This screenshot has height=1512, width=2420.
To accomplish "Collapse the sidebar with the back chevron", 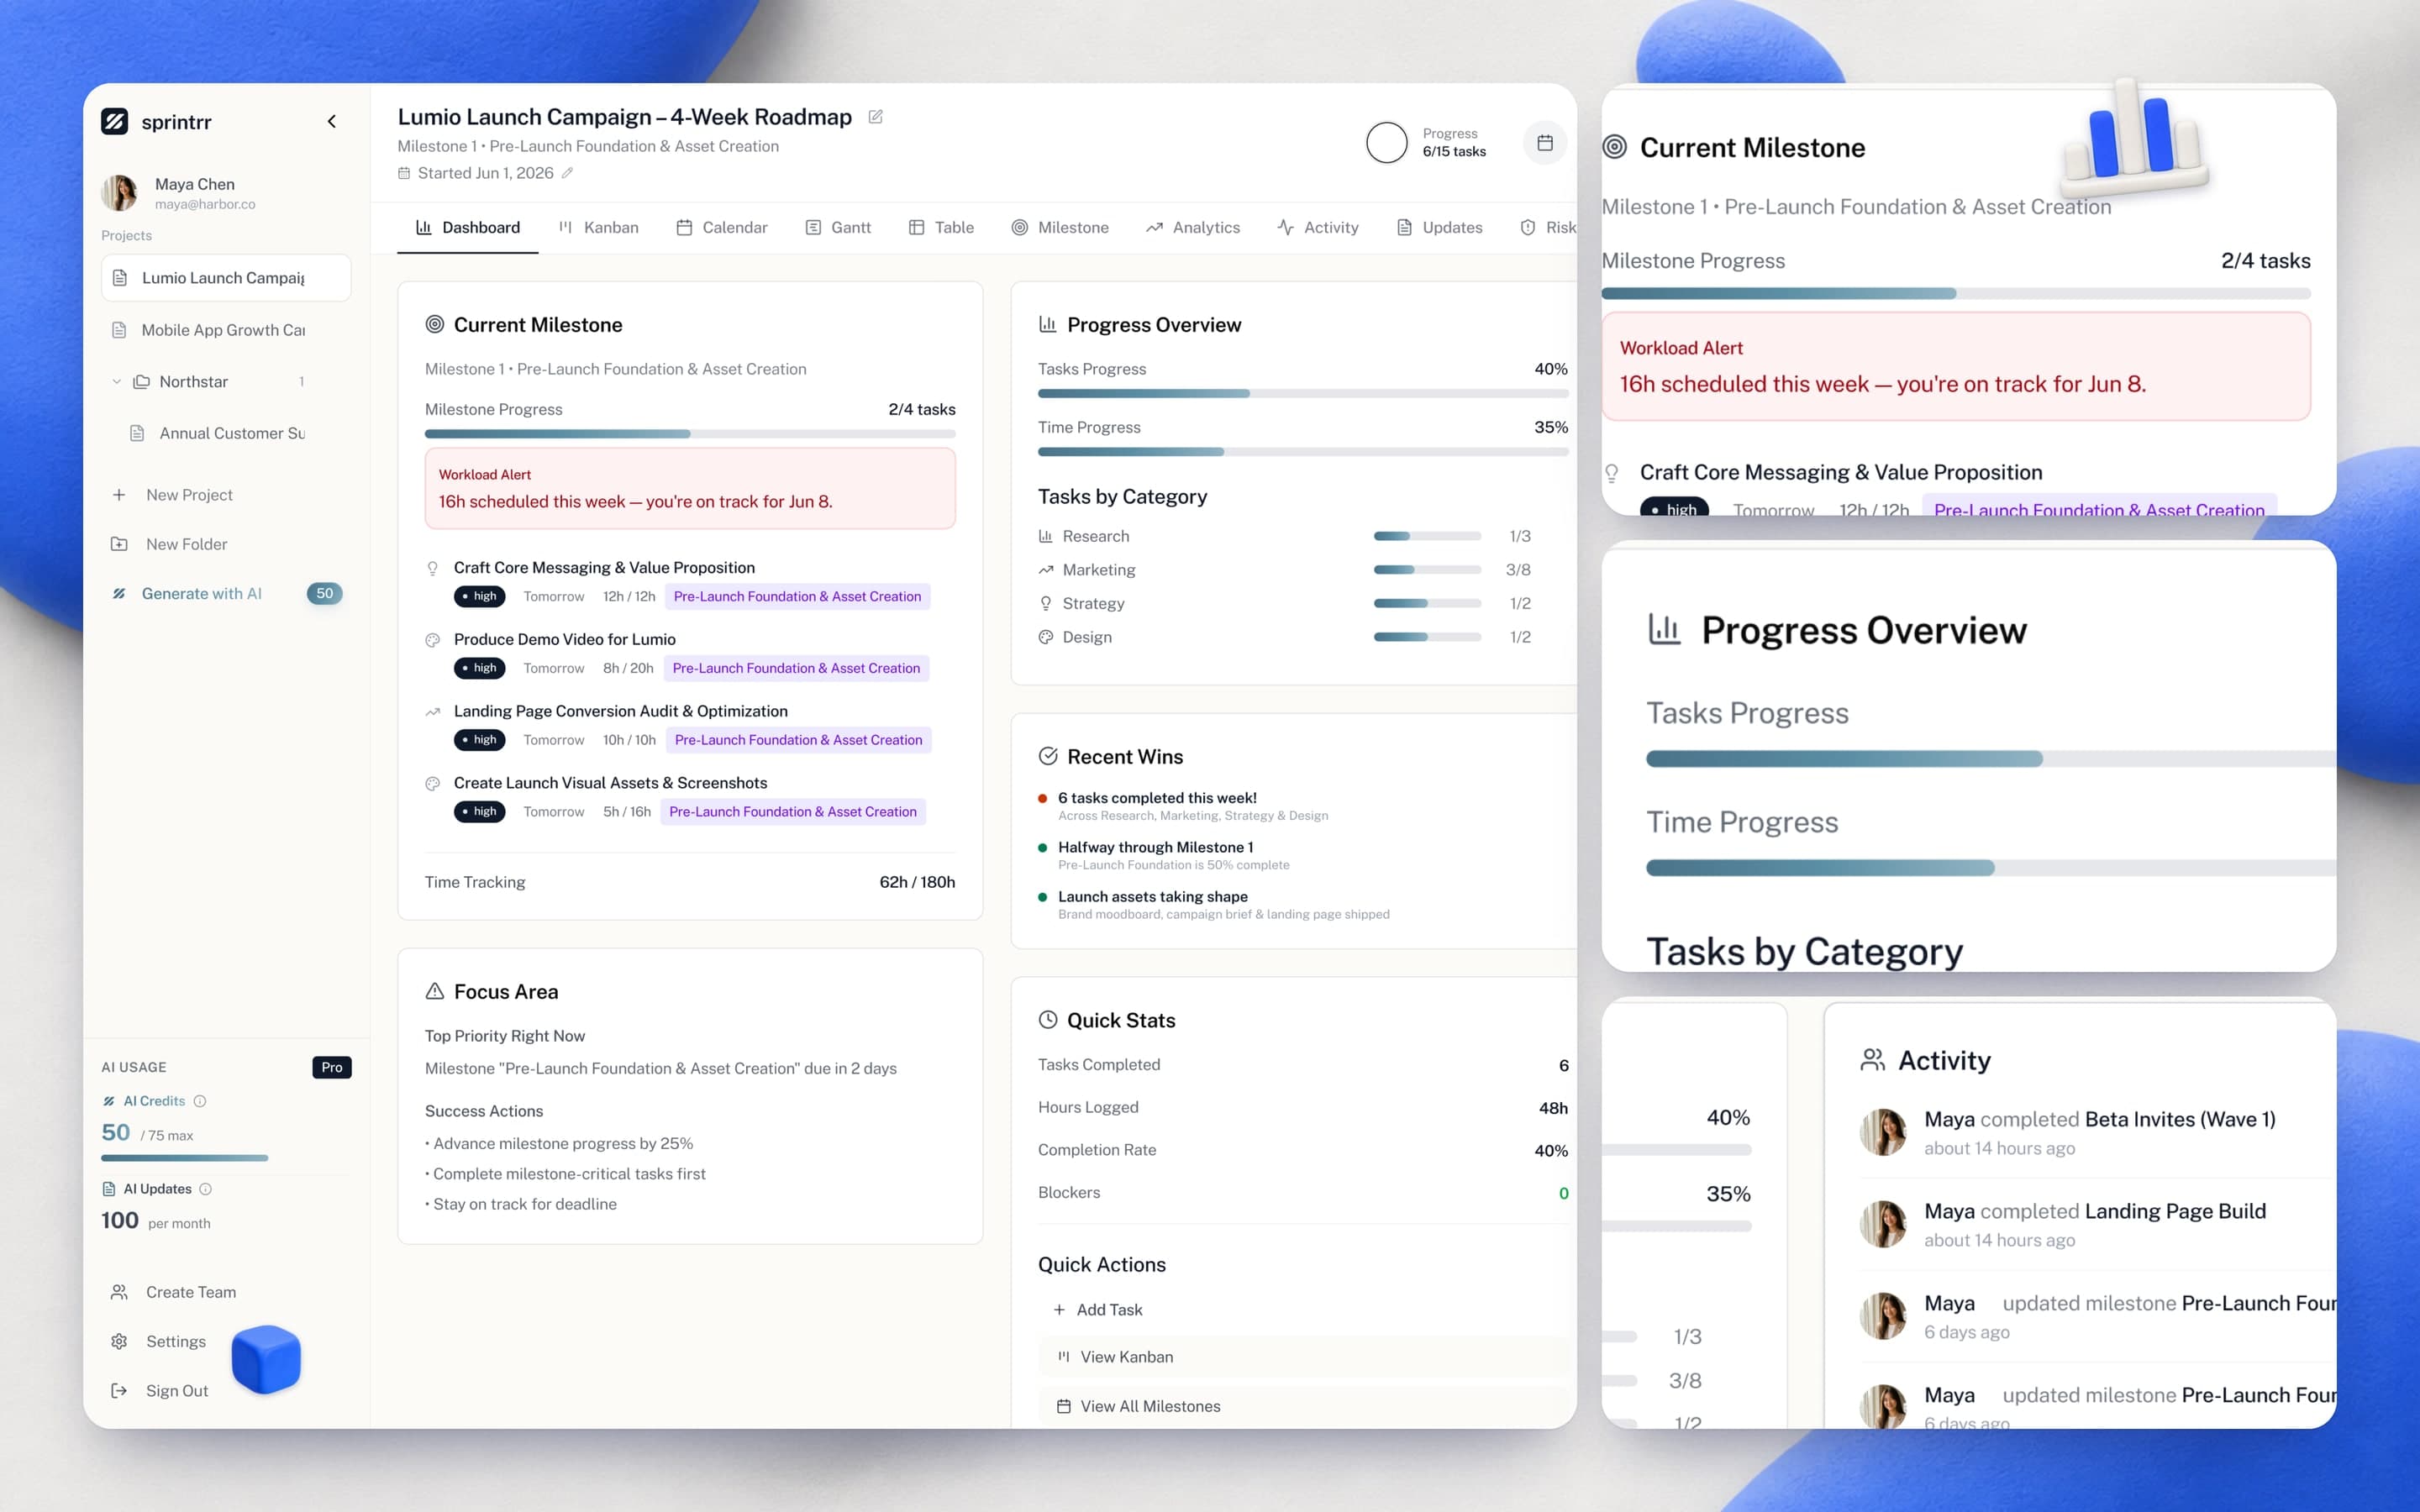I will click(332, 121).
